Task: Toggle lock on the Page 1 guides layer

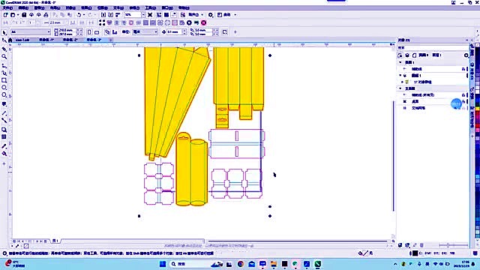Action: point(463,69)
